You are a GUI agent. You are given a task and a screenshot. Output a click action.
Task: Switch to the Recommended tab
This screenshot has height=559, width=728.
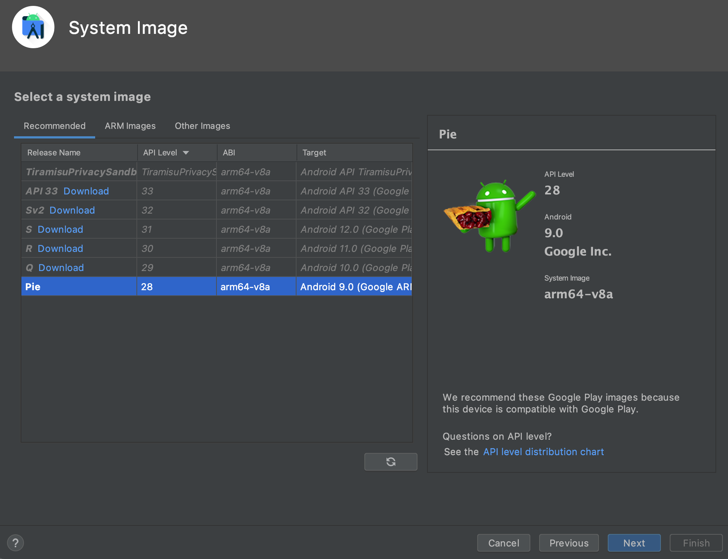(x=55, y=126)
